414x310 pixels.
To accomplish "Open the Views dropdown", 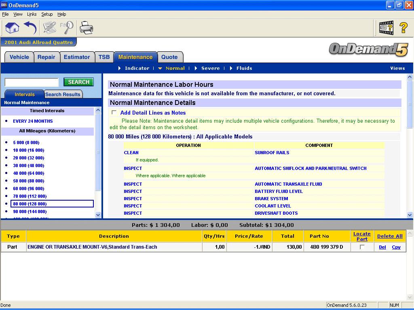I will 397,68.
